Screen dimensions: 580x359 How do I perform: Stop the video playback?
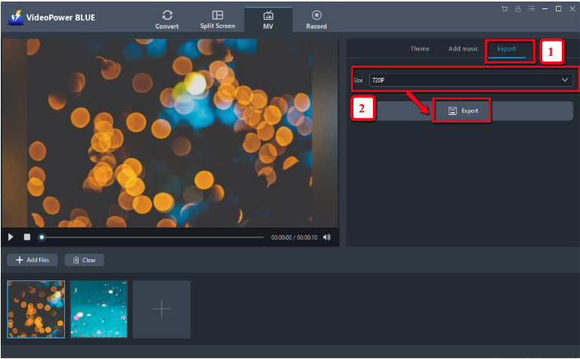(27, 237)
